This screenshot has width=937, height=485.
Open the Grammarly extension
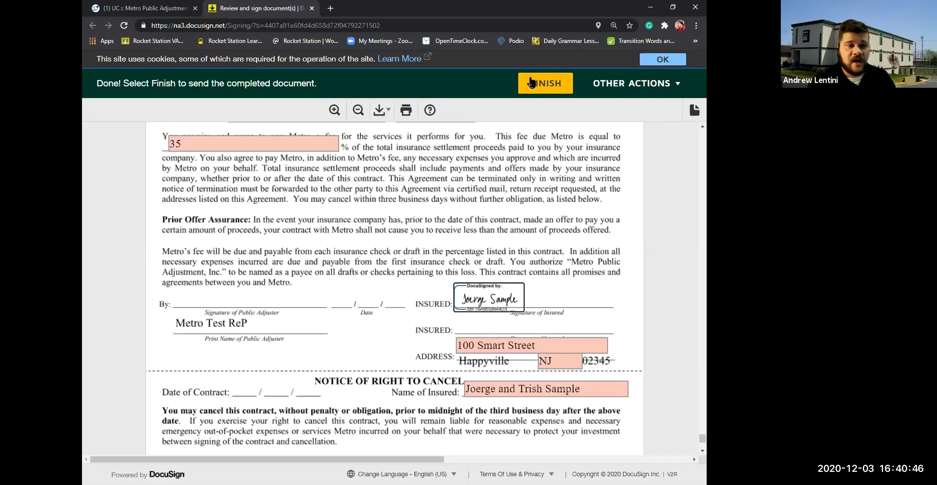tap(649, 25)
